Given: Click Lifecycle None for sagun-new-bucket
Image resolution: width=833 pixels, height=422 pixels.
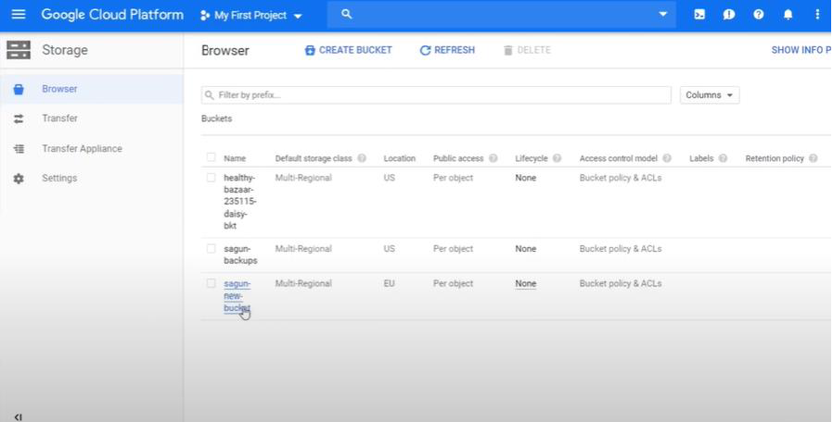Looking at the screenshot, I should (525, 283).
